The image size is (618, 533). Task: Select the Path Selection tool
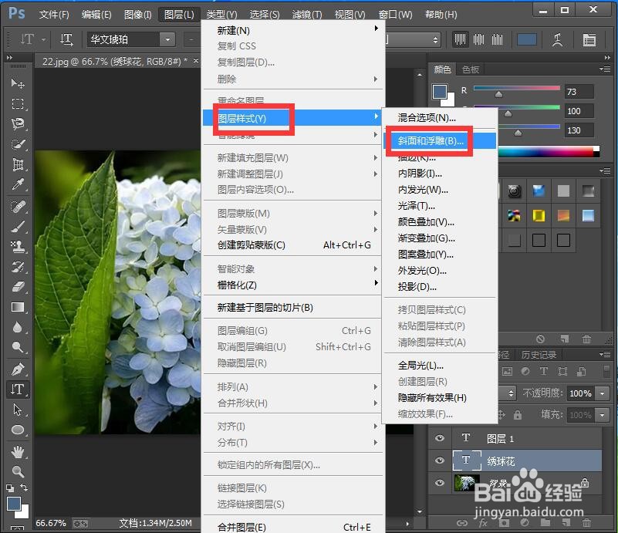18,410
